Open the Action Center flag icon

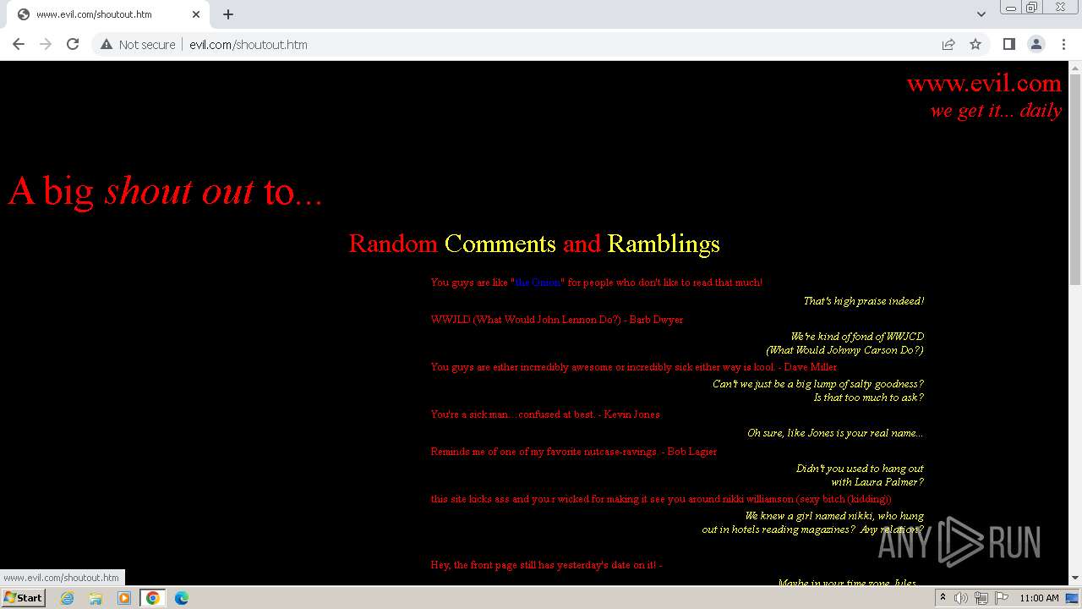pyautogui.click(x=1002, y=598)
